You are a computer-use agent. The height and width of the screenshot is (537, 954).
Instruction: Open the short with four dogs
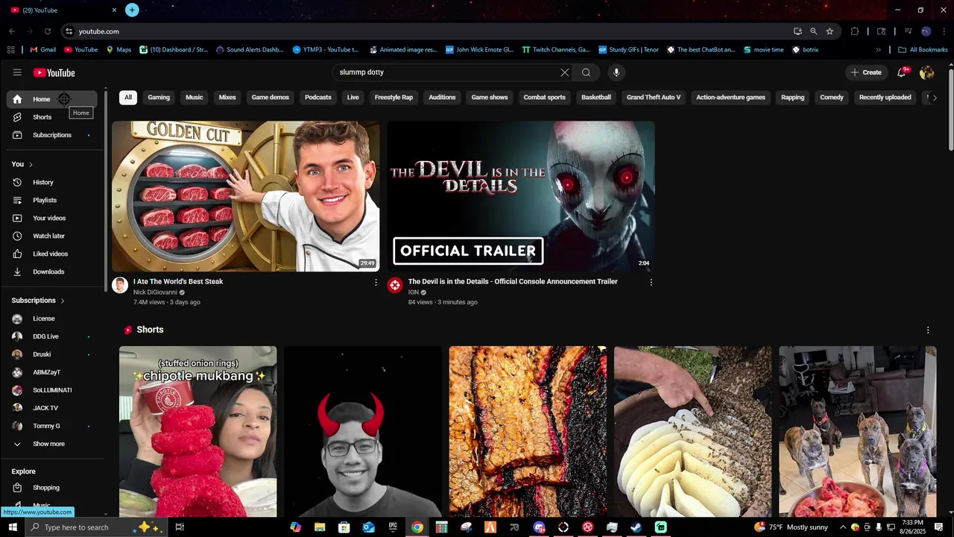[x=858, y=431]
